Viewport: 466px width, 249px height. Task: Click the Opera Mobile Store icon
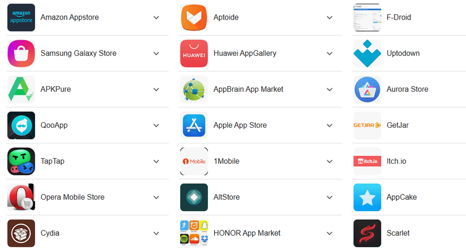(21, 197)
